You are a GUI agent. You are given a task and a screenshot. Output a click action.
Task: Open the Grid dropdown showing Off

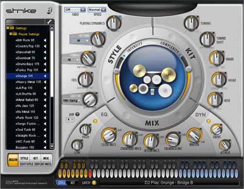[x=75, y=10]
